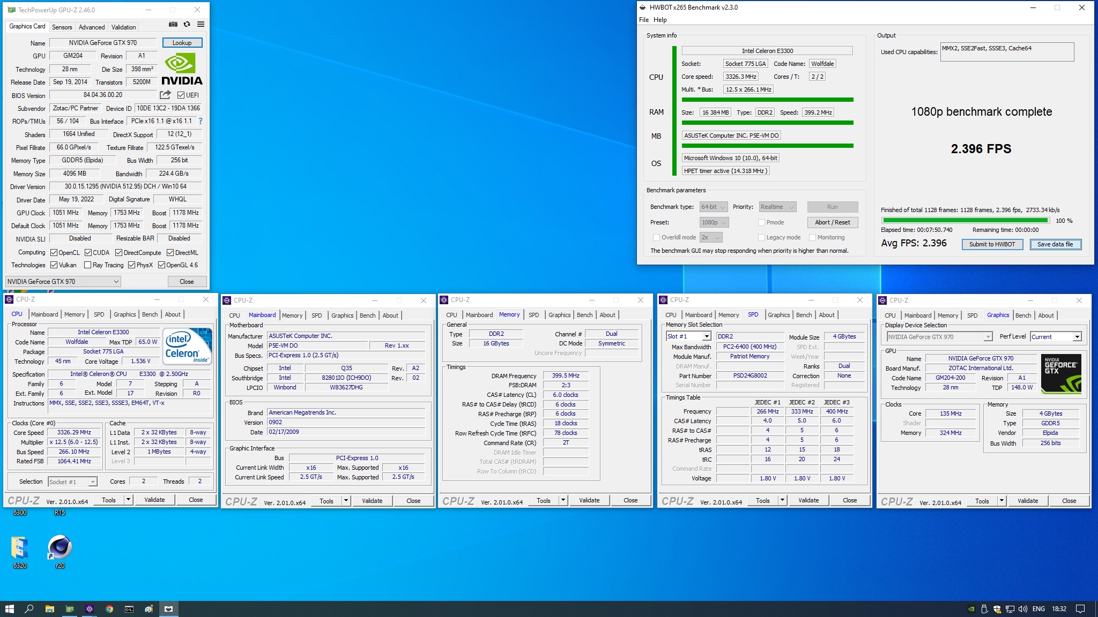This screenshot has width=1098, height=617.
Task: Open the notification action center
Action: coord(1081,609)
